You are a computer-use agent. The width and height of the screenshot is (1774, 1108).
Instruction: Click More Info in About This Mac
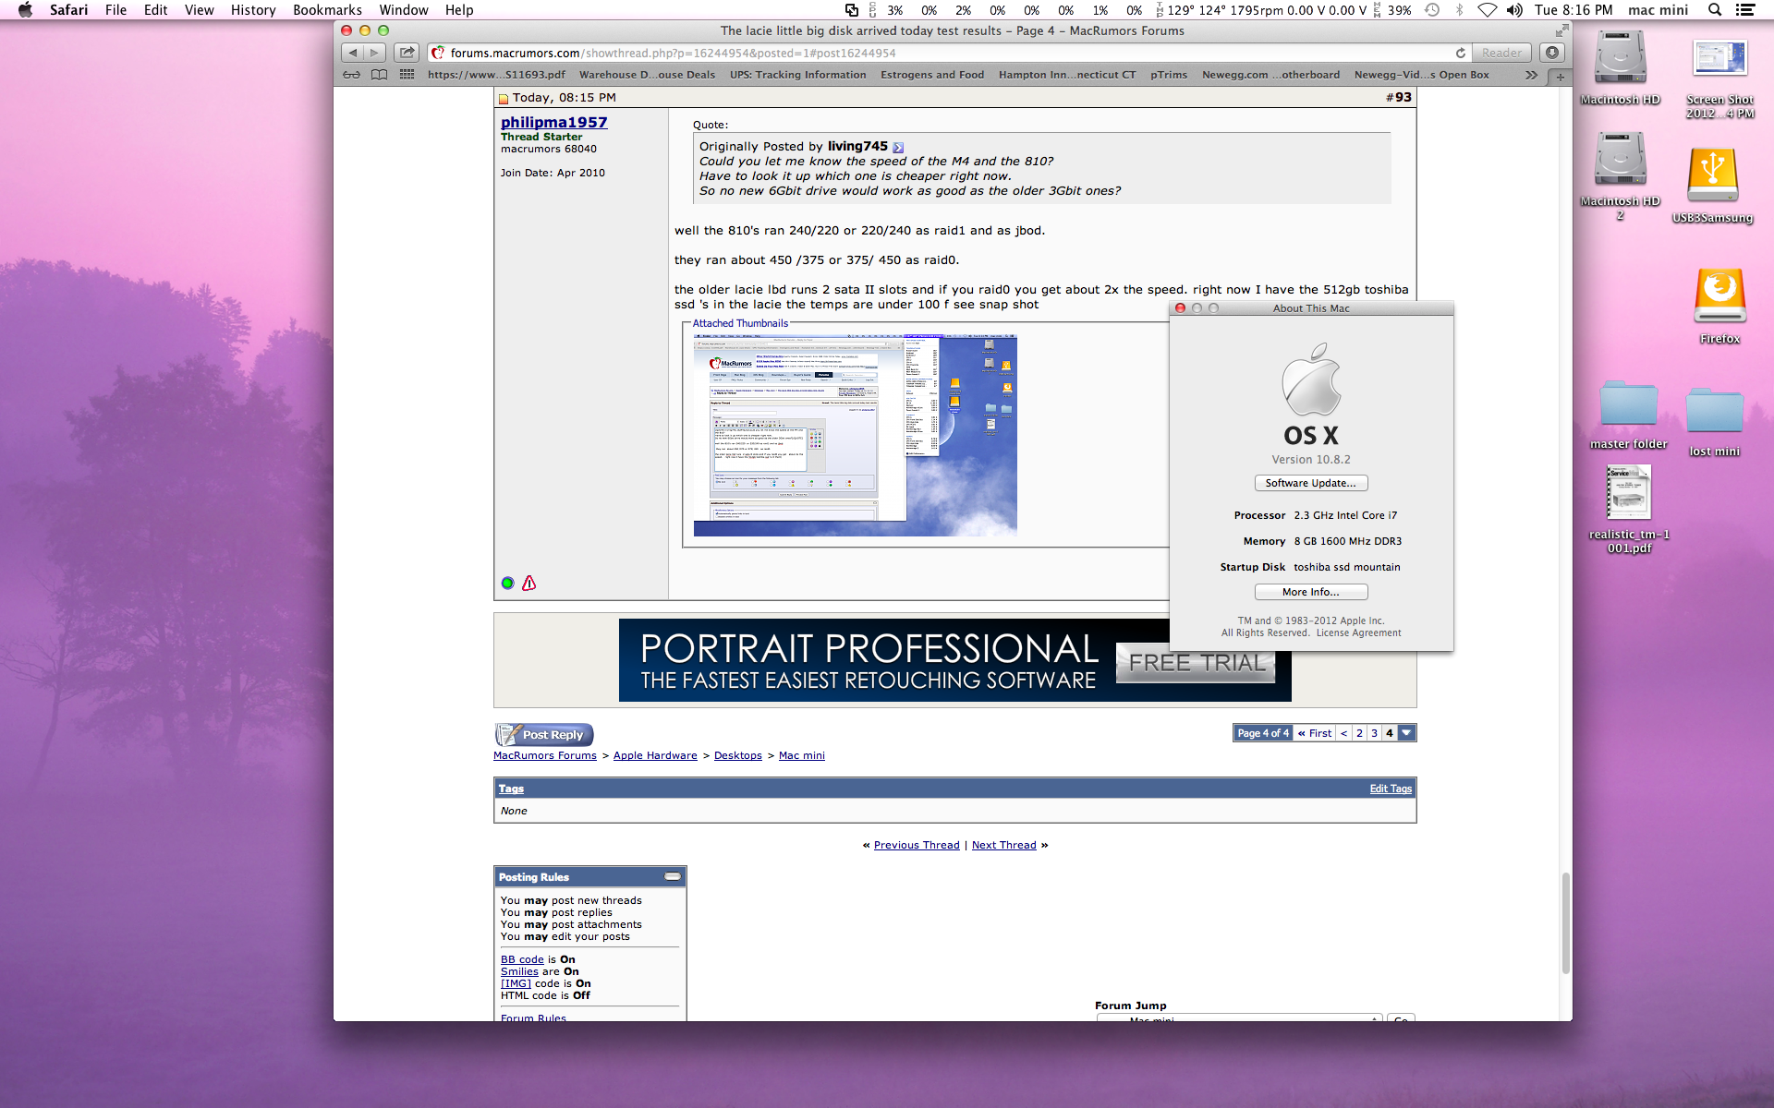tap(1310, 592)
